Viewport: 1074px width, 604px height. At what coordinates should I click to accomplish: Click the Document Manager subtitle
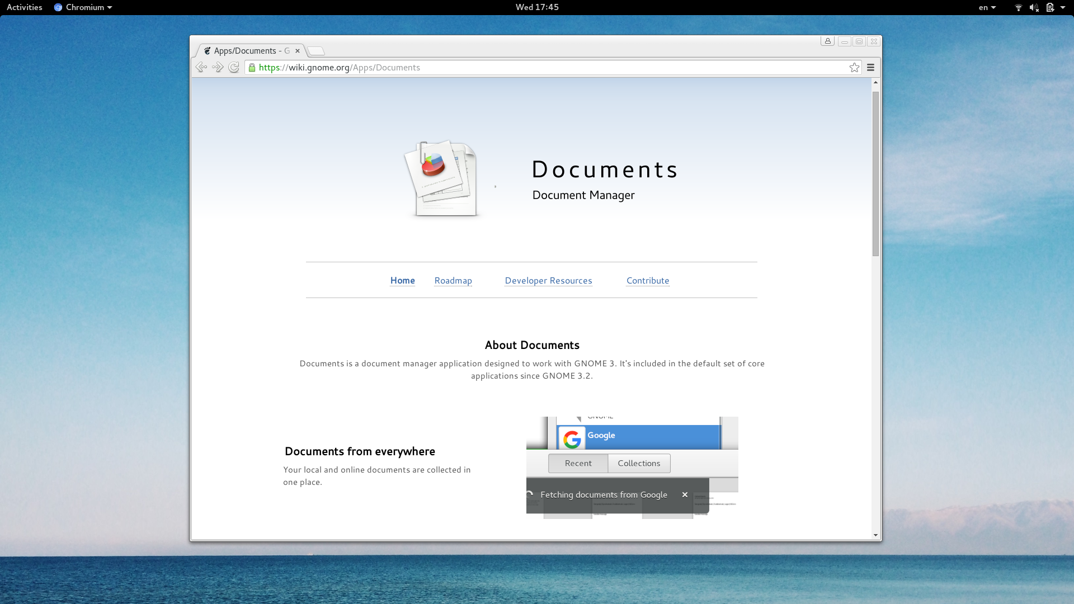pos(583,195)
